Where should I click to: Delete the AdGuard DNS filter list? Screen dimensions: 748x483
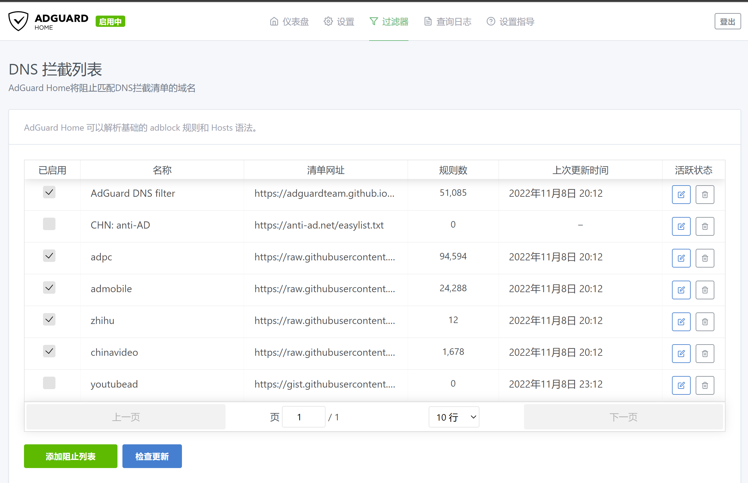[705, 195]
